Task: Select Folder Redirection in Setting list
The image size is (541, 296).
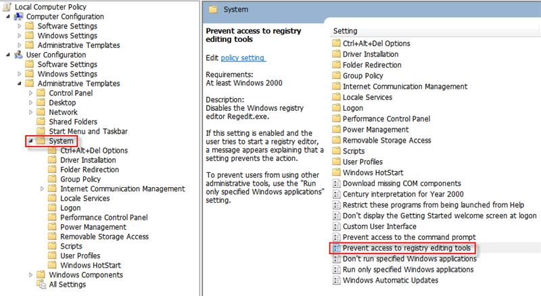Action: click(x=372, y=64)
